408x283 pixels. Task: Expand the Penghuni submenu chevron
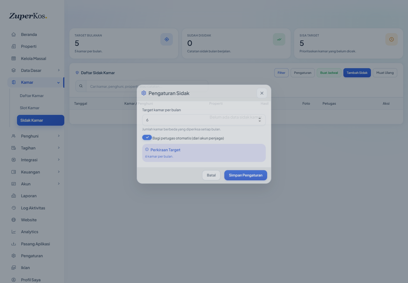pos(59,136)
